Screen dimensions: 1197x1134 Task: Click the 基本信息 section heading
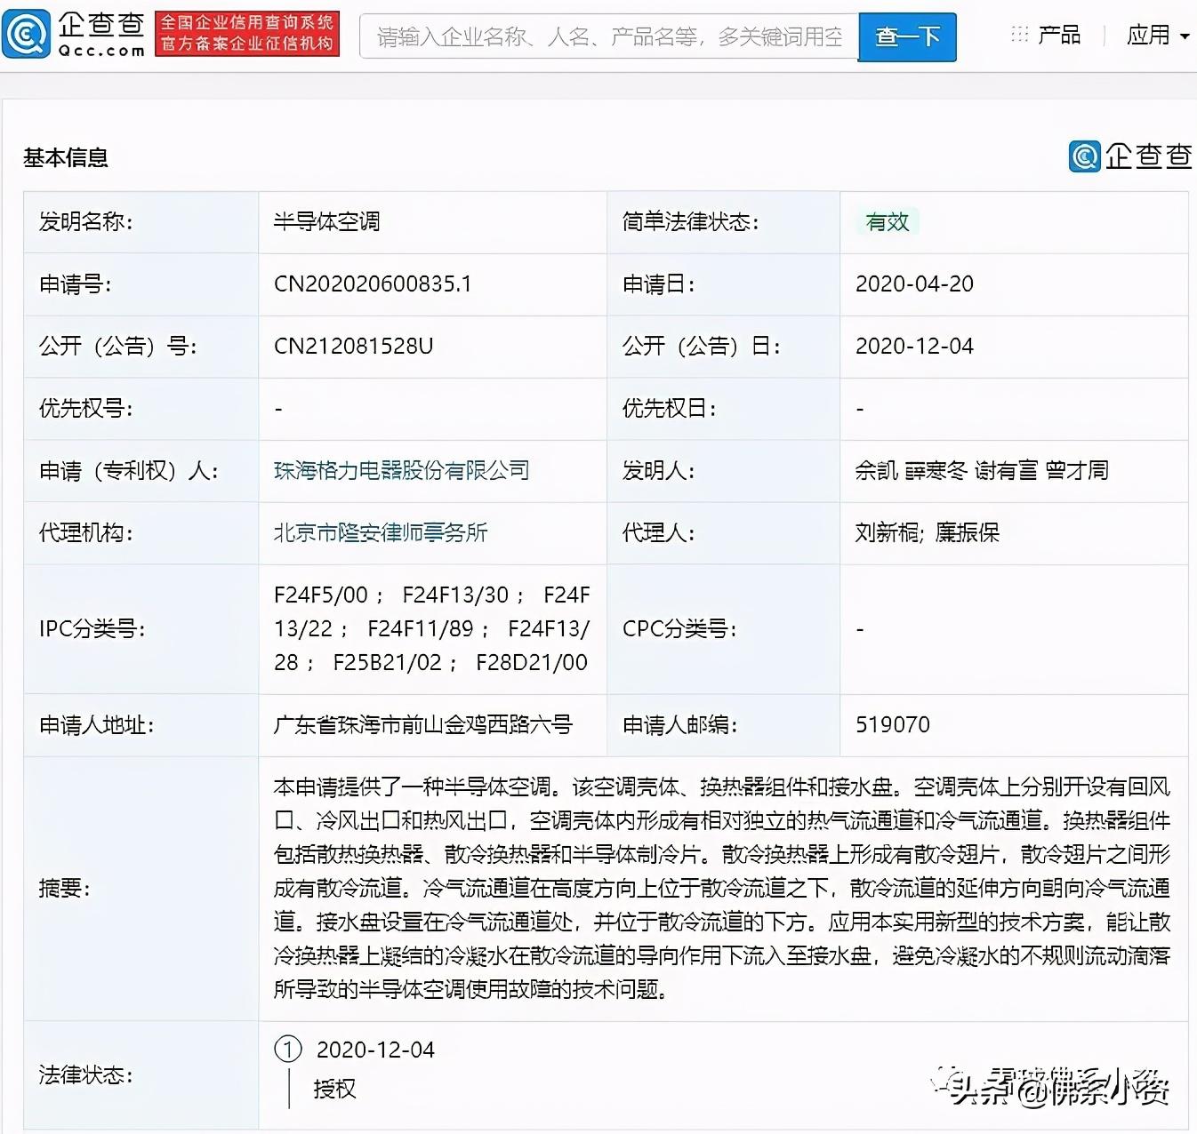click(66, 157)
